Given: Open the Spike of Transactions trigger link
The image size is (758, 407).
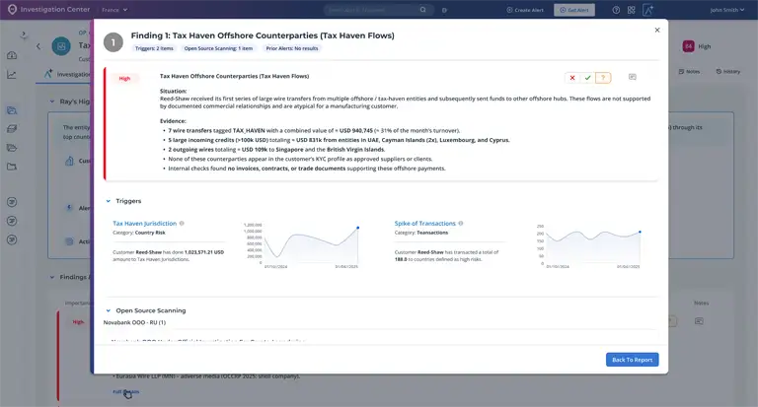Looking at the screenshot, I should pos(424,223).
